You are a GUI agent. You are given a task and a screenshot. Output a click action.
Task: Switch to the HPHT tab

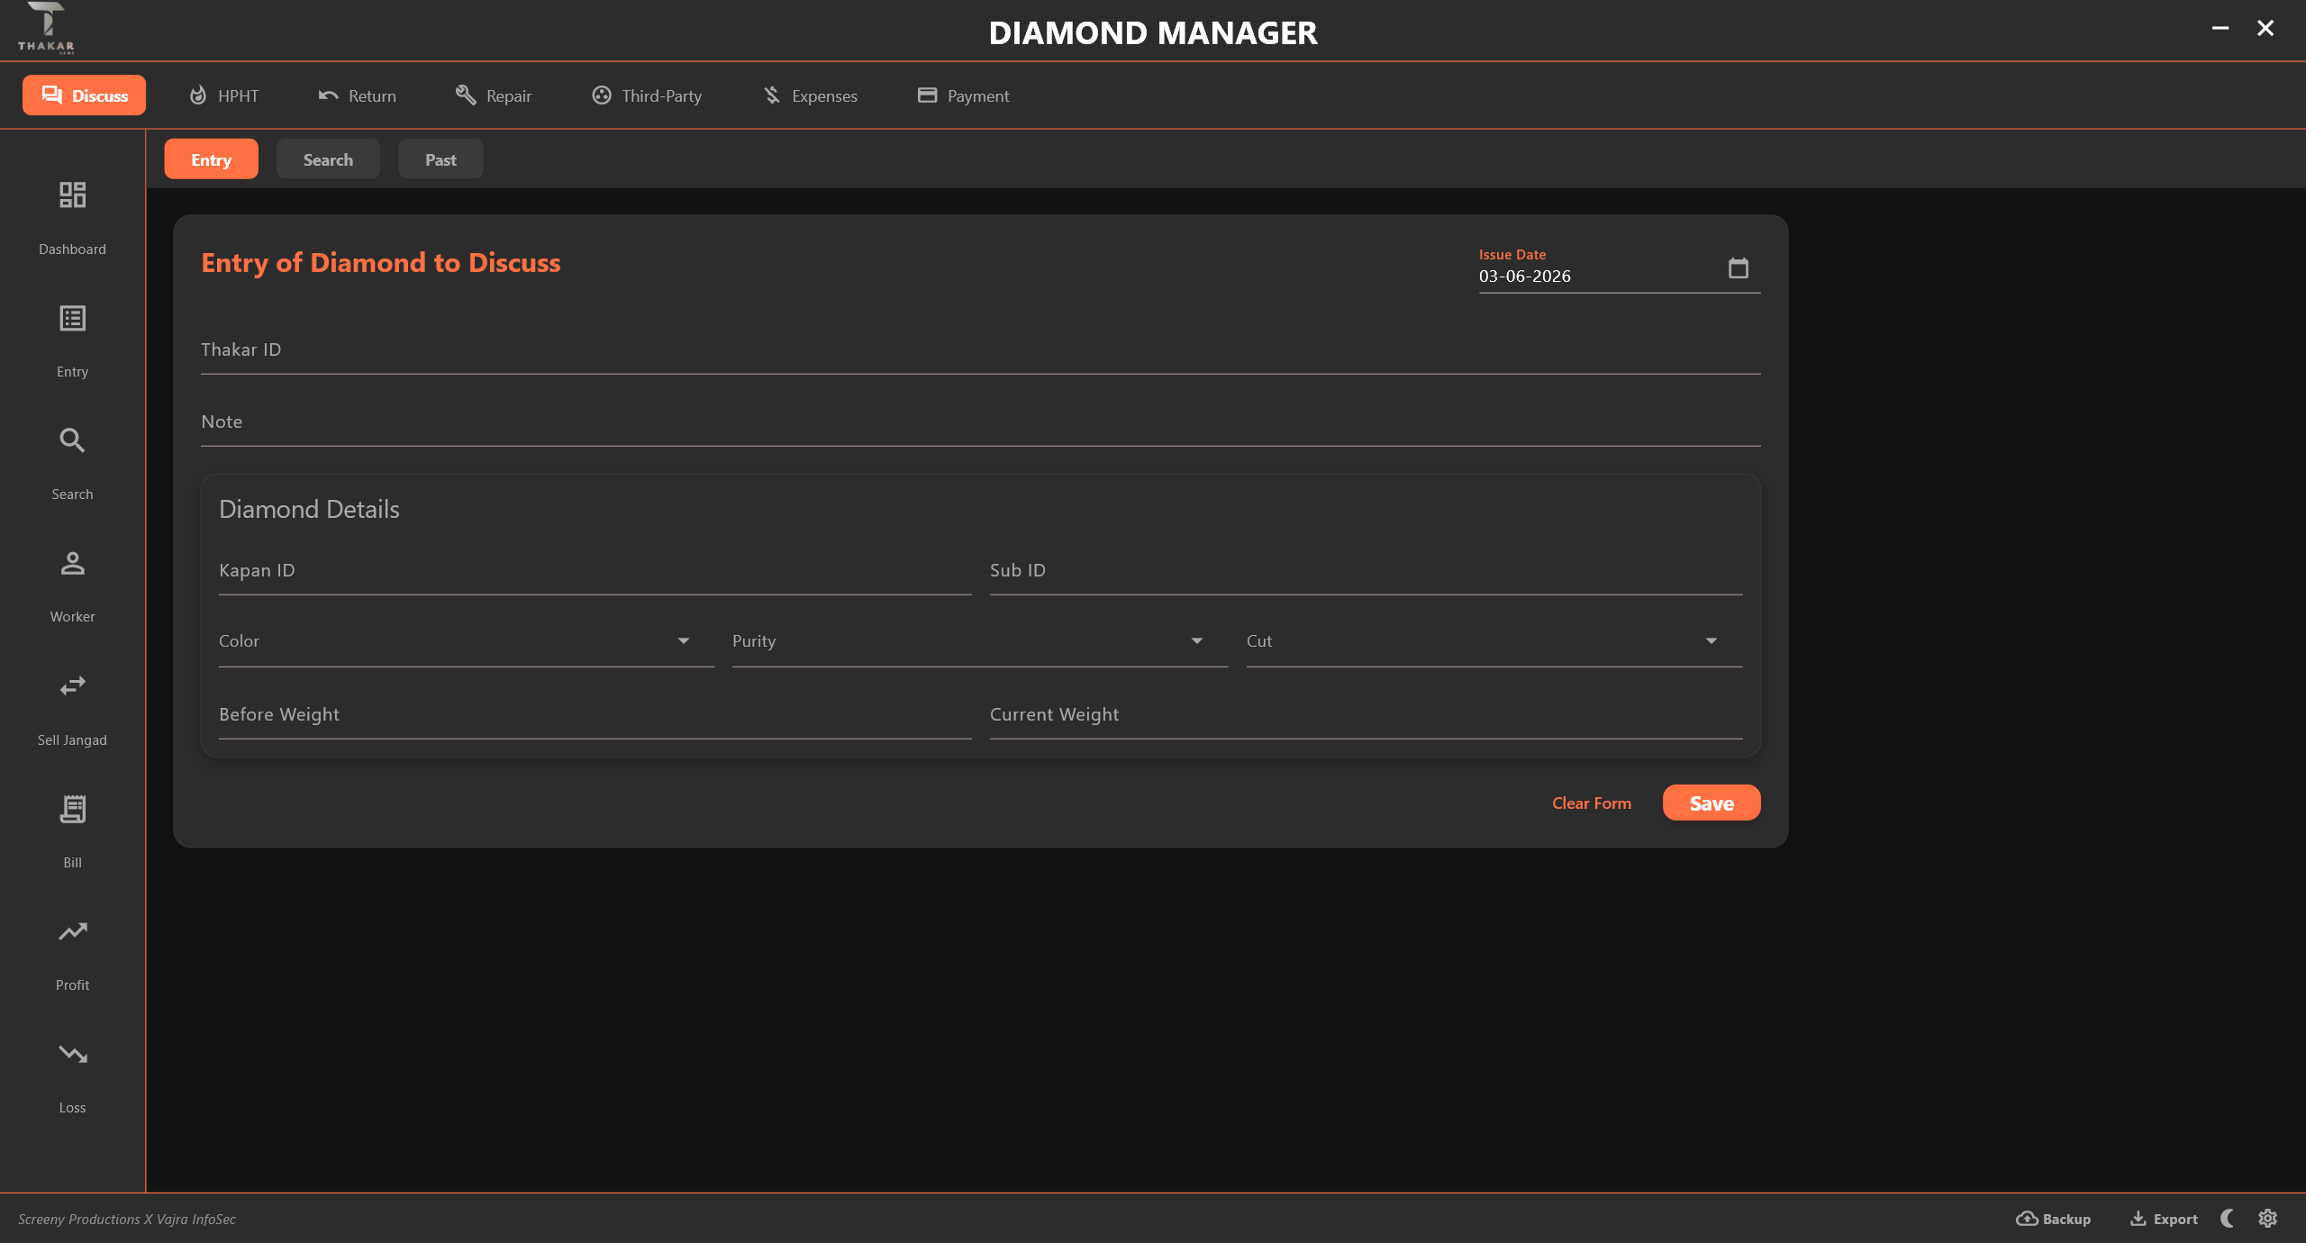click(x=223, y=95)
